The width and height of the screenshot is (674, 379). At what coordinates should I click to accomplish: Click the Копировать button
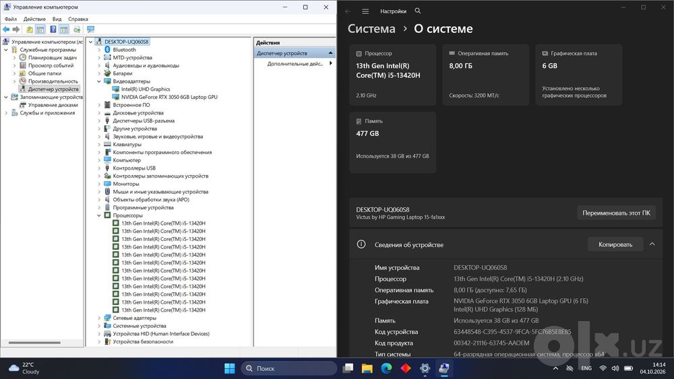tap(615, 244)
